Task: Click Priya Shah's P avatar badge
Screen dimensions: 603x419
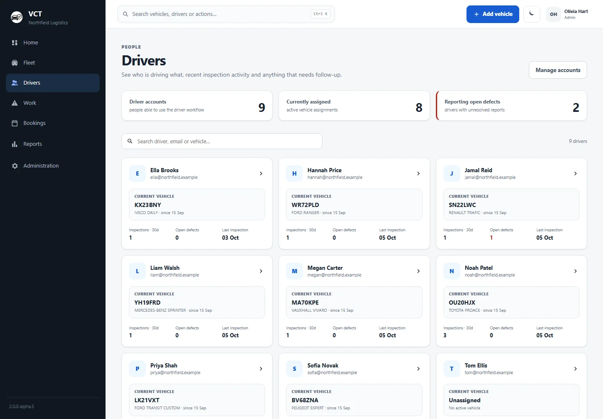Action: coord(137,369)
